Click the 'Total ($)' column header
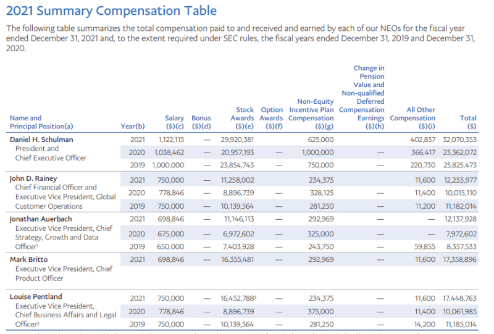The image size is (494, 334). 468,122
